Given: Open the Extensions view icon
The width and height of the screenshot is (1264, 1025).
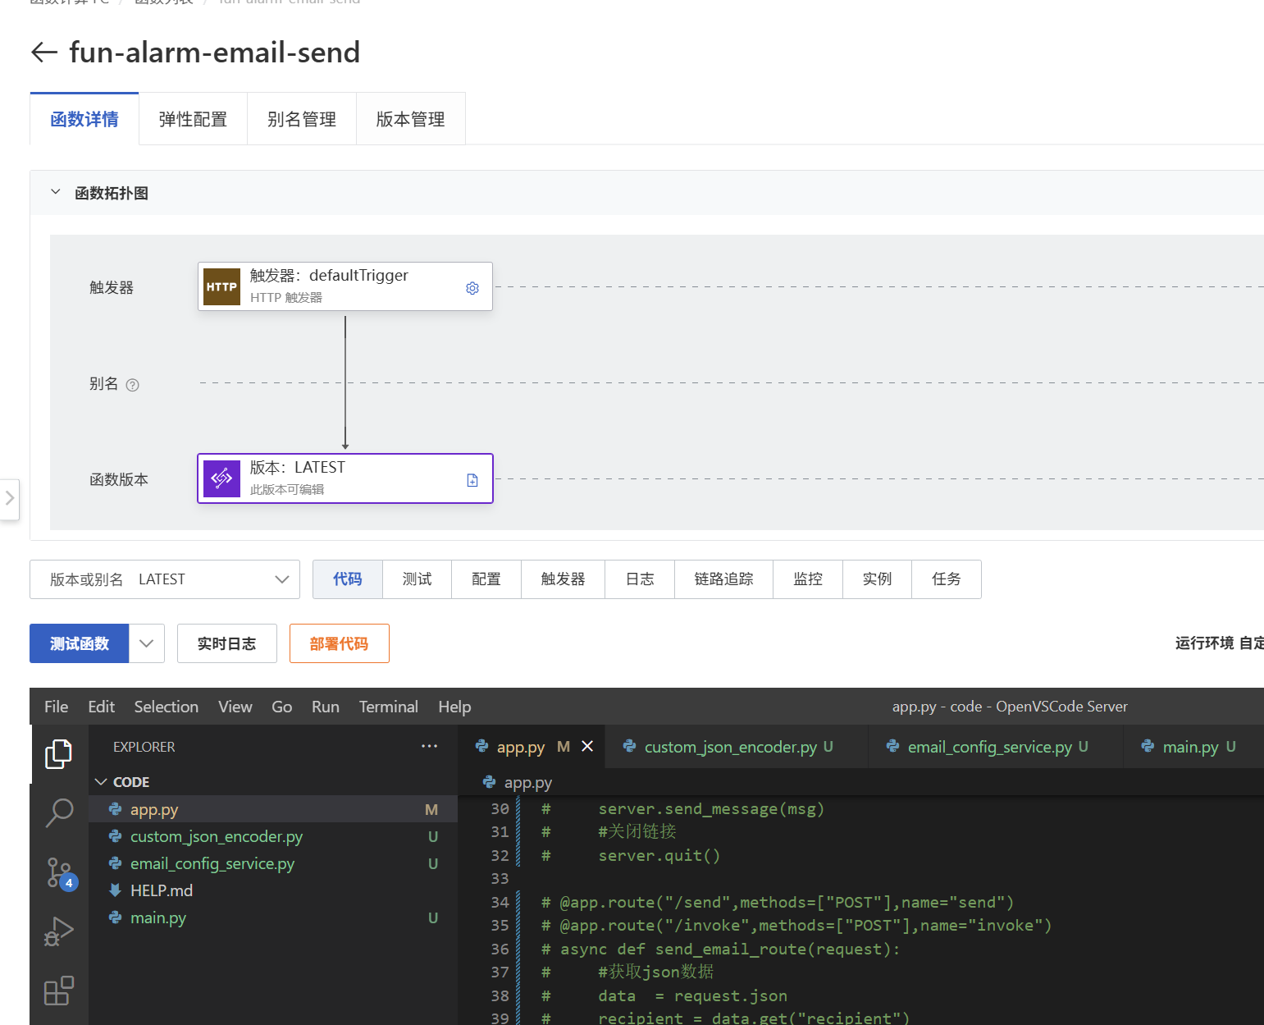Looking at the screenshot, I should point(58,991).
